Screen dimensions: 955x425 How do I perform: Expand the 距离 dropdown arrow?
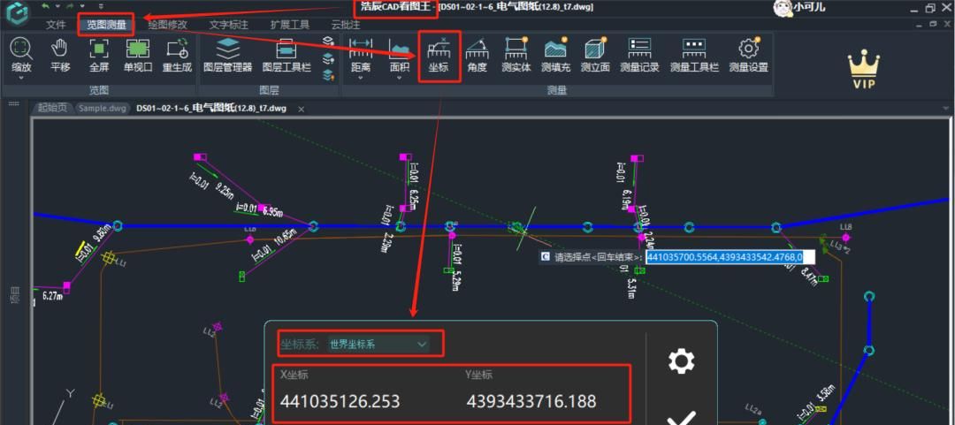pos(361,78)
